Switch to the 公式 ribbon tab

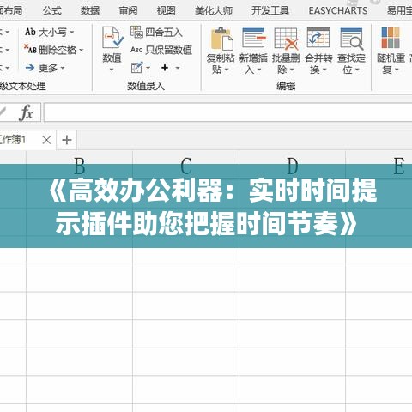click(x=52, y=10)
